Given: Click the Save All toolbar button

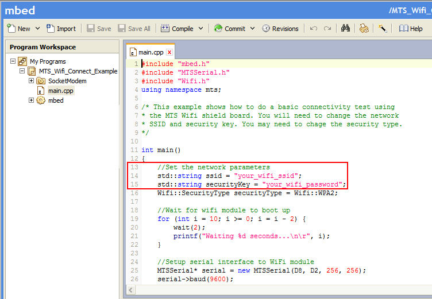Looking at the screenshot, I should click(x=134, y=28).
